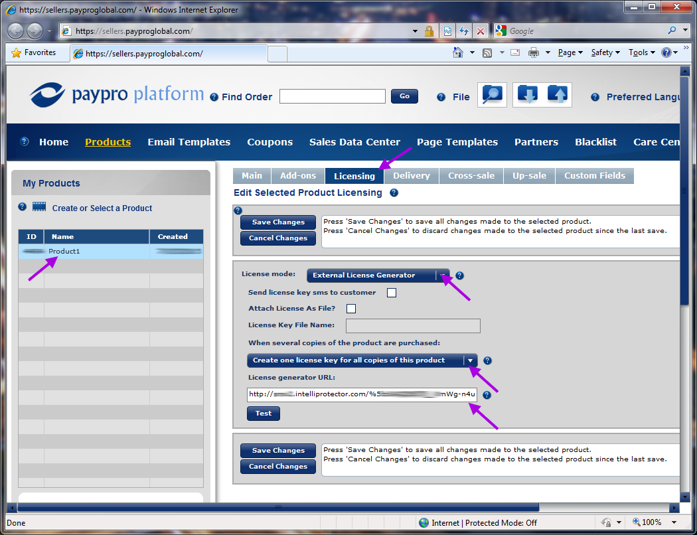Click the browser Forward arrow button
697x535 pixels.
(35, 31)
